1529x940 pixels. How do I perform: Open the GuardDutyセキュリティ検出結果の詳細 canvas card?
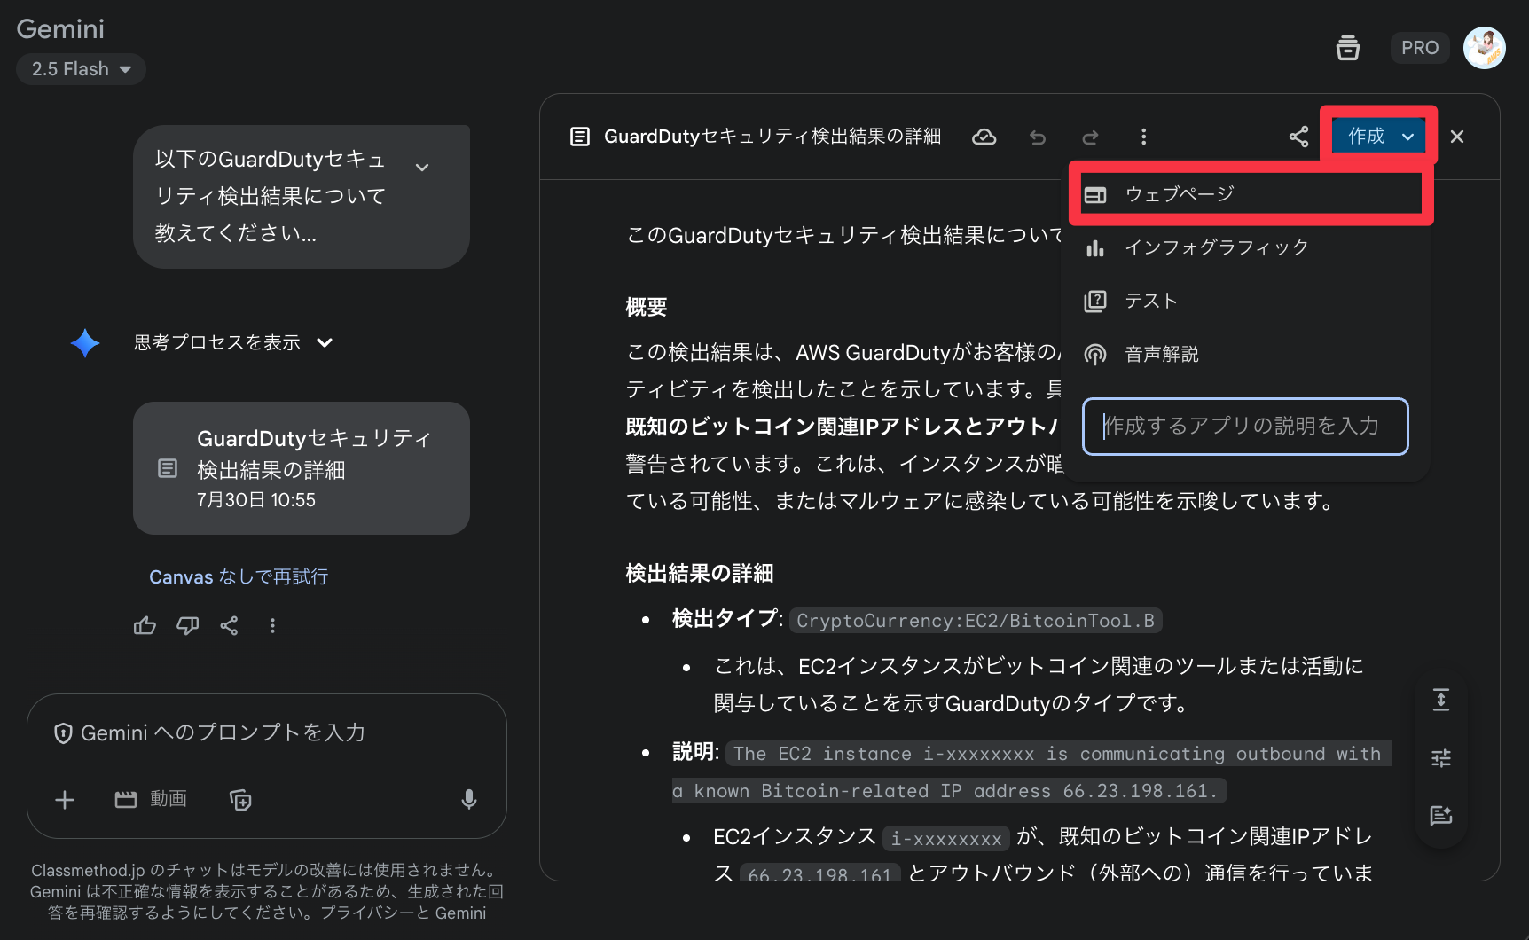click(x=302, y=468)
